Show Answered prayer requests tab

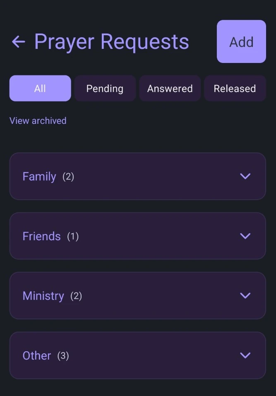pos(170,88)
